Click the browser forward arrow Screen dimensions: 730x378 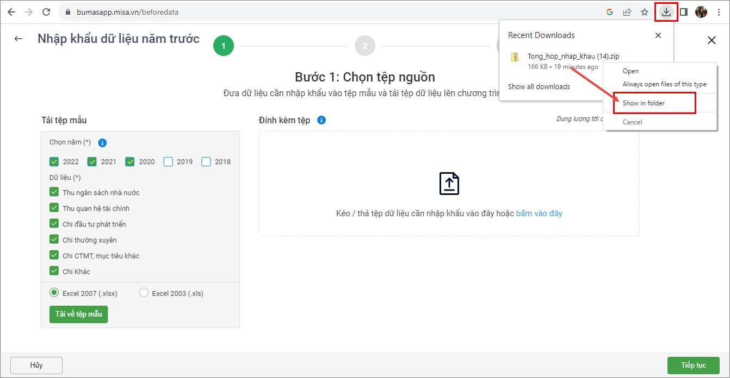[x=29, y=12]
